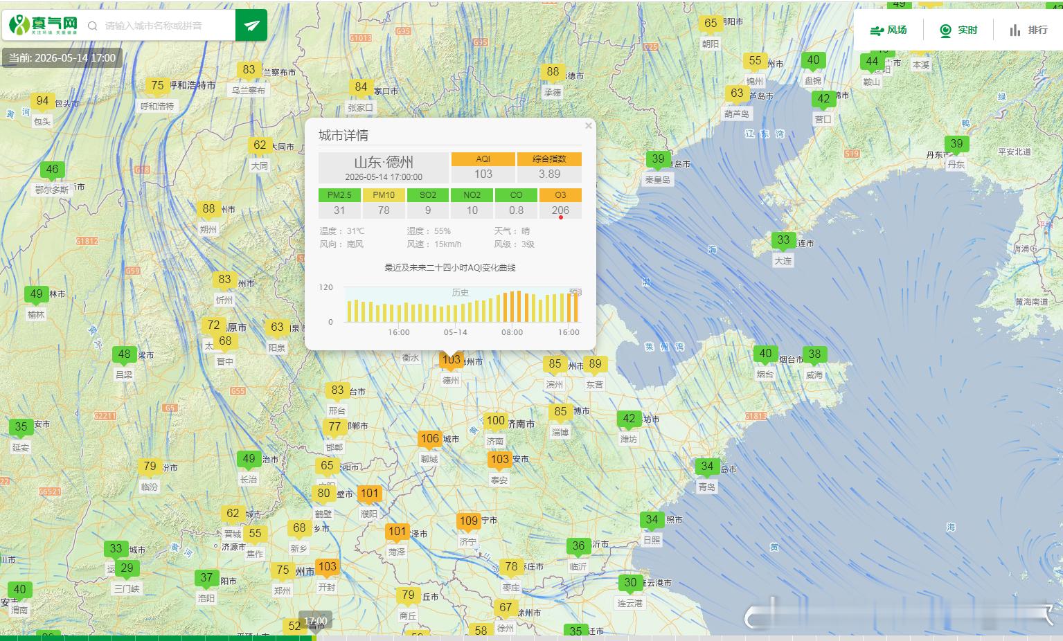Select the NO2 pollutant tab
The width and height of the screenshot is (1063, 641).
coord(472,195)
